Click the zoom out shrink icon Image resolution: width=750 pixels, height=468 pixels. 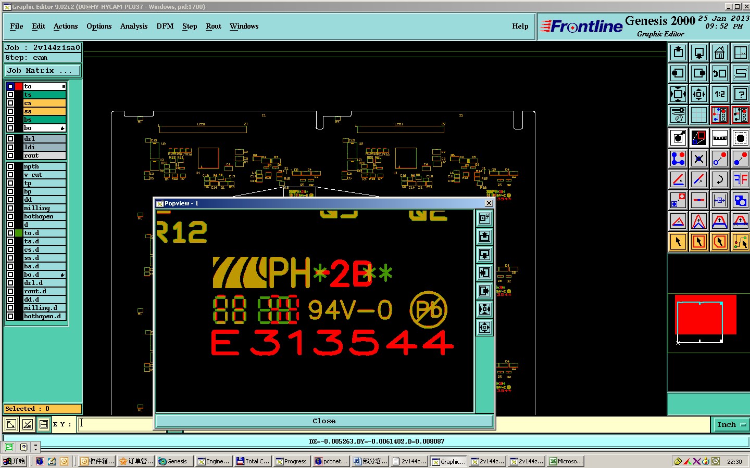point(699,94)
